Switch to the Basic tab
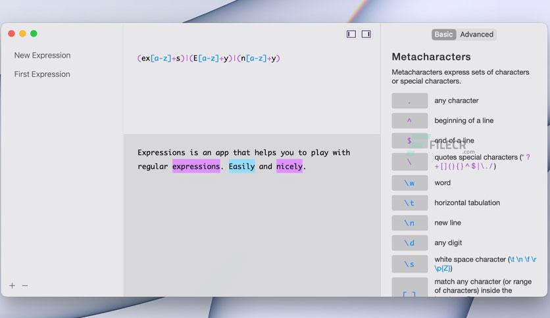The width and height of the screenshot is (550, 318). (443, 34)
